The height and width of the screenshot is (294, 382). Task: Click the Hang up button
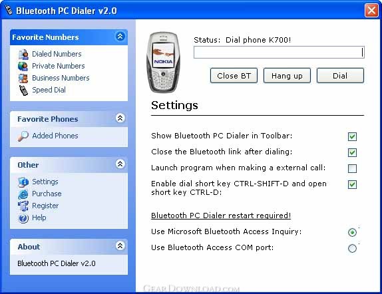[x=287, y=76]
